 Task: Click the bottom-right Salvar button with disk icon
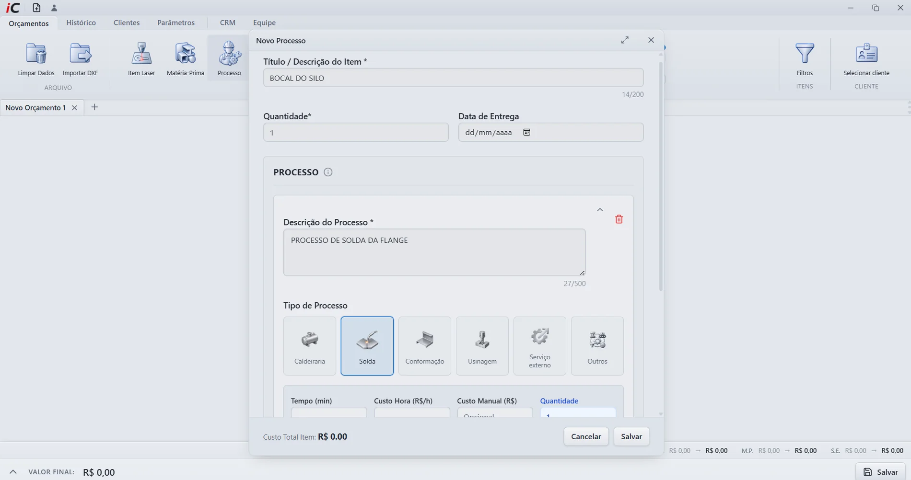[880, 472]
